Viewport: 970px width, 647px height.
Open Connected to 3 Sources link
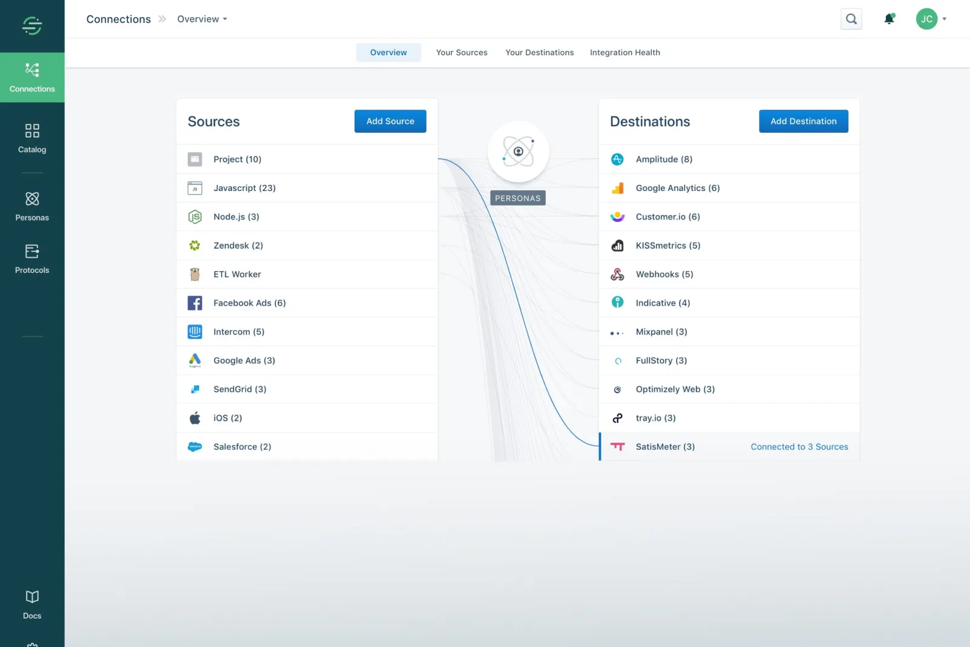[799, 447]
